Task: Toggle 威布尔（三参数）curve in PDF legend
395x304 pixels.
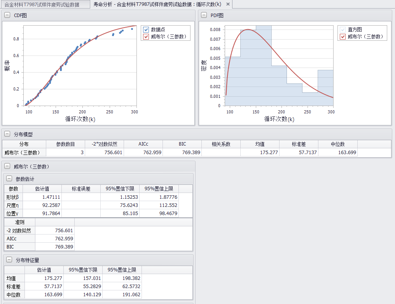Action: point(343,37)
